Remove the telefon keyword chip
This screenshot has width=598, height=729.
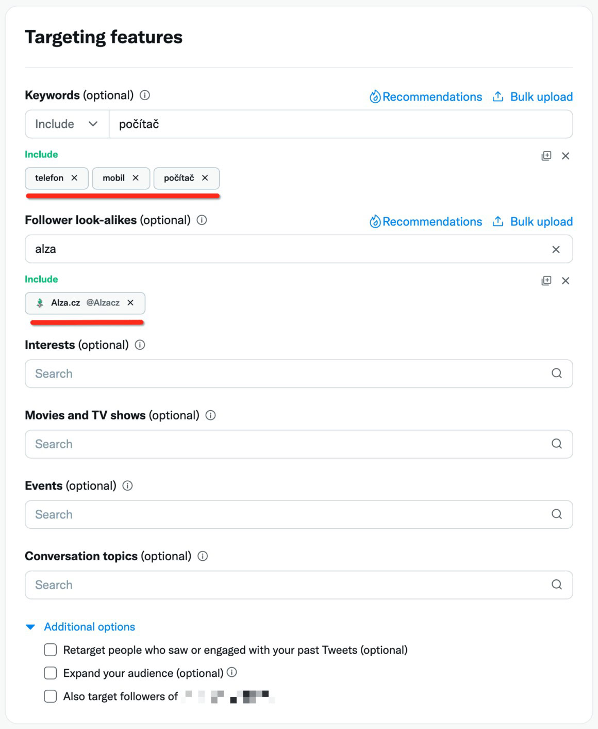[74, 178]
